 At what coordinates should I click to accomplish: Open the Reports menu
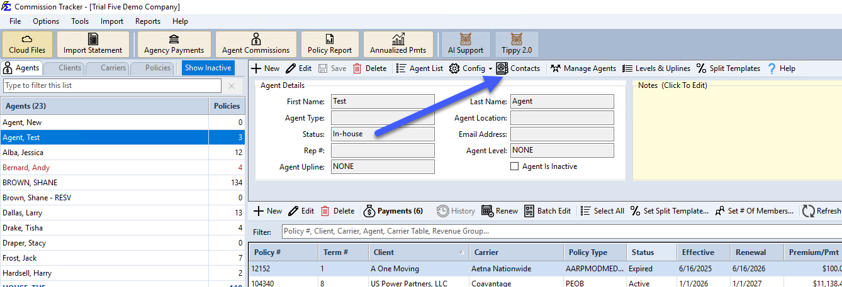pos(148,21)
